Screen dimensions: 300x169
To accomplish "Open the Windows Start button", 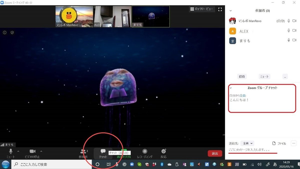I will (5, 164).
